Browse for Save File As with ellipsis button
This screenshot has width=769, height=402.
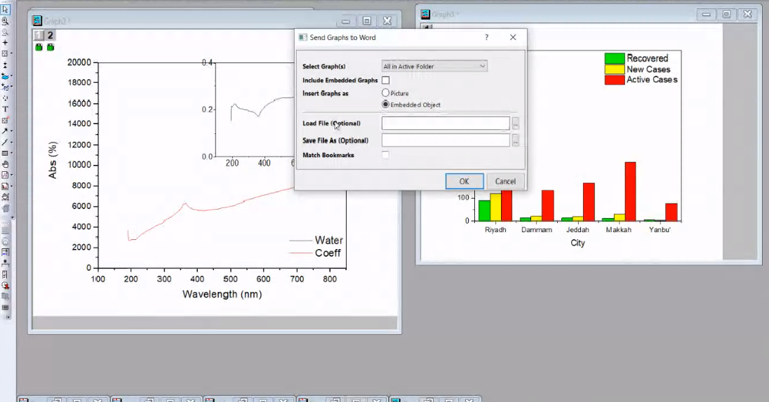[x=516, y=141]
